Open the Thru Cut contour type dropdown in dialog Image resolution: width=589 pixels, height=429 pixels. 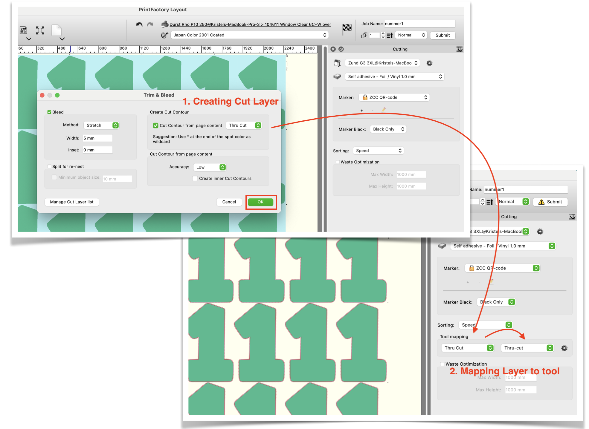click(x=244, y=125)
